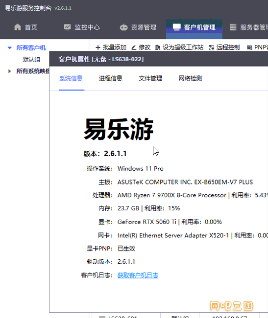
Task: Click the home icon beside 首页
Action: pyautogui.click(x=18, y=27)
